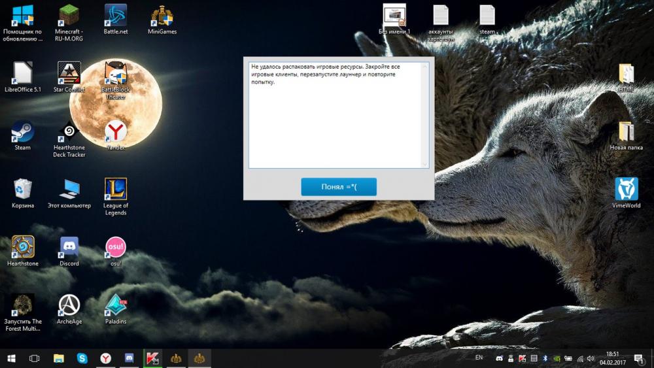Click the taskbar clock showing 18:51

pos(612,358)
